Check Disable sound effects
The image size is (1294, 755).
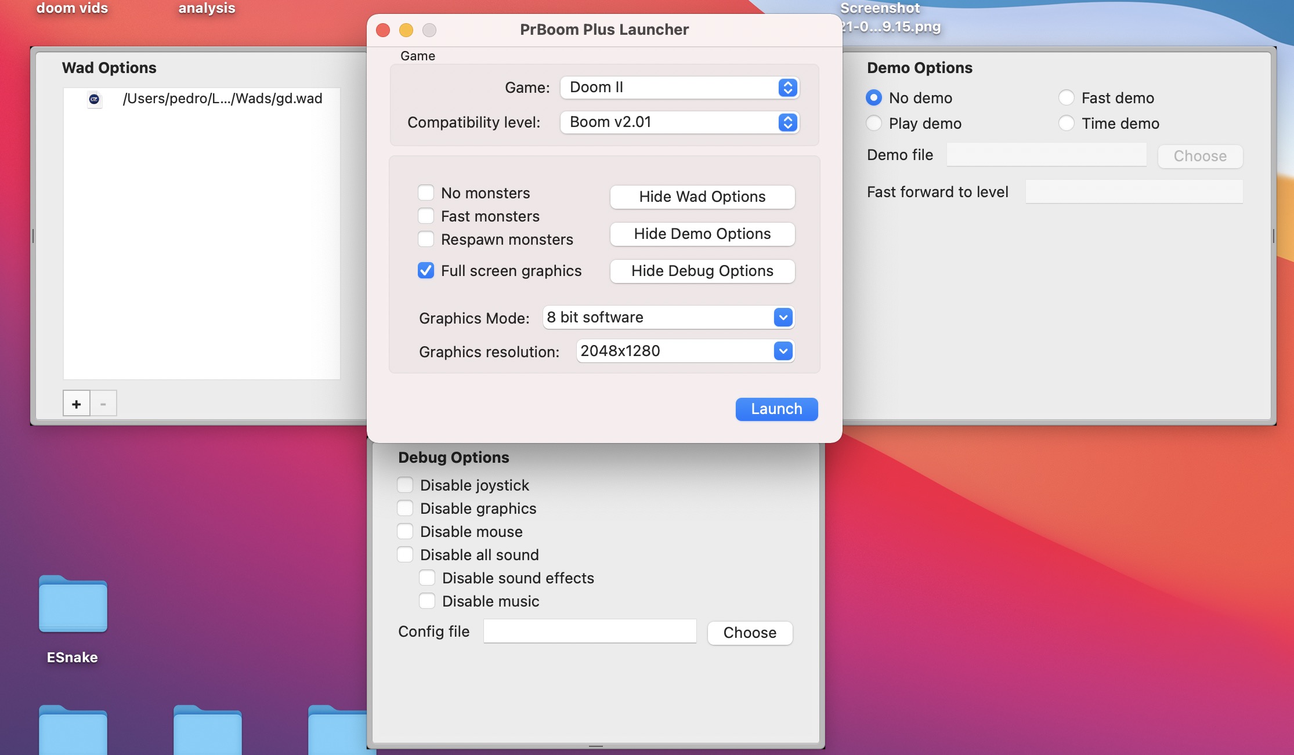427,578
